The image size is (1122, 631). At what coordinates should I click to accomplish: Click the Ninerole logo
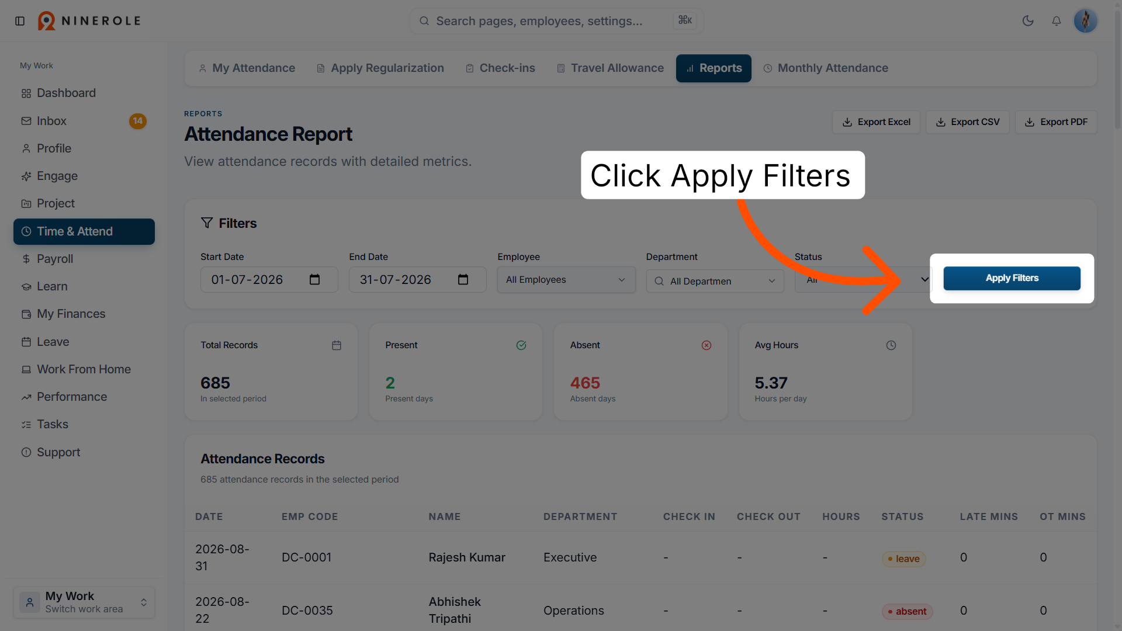click(89, 21)
